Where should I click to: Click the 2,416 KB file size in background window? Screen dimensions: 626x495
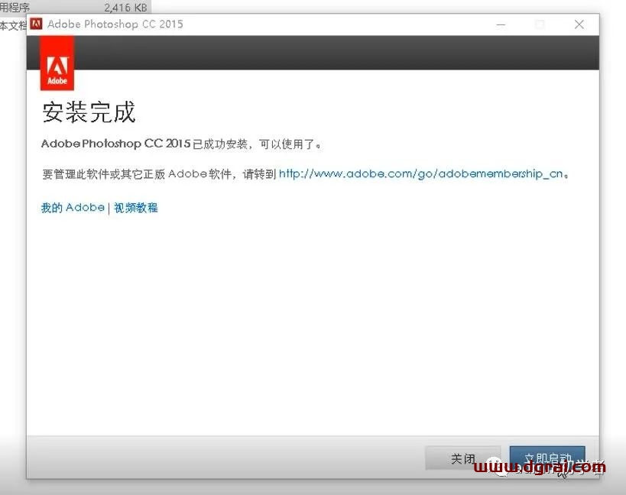(x=125, y=7)
